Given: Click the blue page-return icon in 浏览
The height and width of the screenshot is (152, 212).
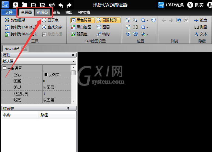Looking at the screenshot, I should 179,20.
